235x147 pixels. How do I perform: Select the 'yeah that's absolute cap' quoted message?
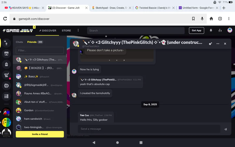[x=110, y=82]
